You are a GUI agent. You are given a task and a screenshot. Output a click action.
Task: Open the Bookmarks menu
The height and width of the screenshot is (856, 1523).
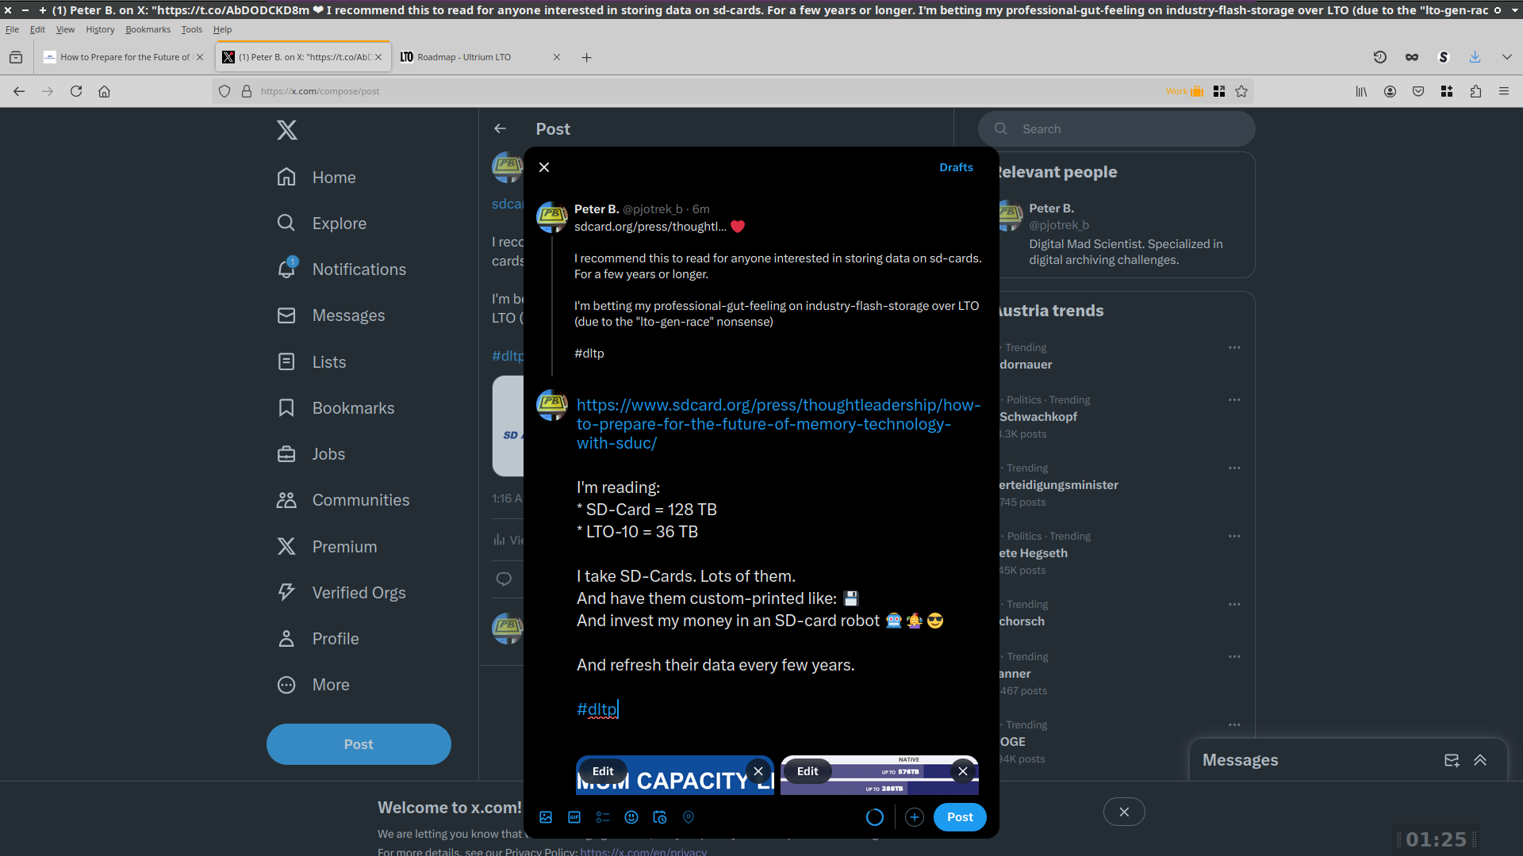148,29
